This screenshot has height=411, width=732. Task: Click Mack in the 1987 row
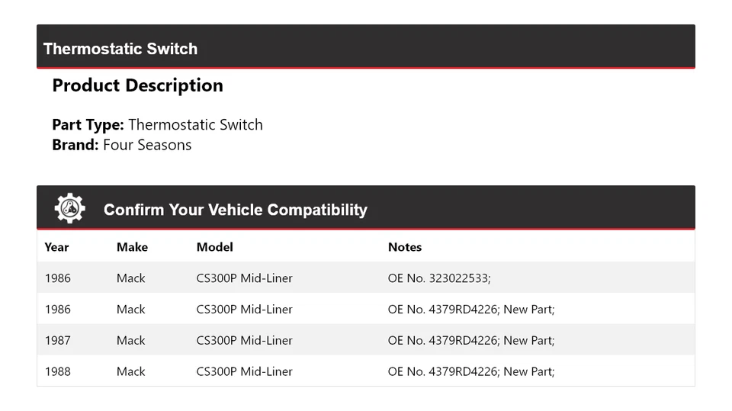[x=130, y=340]
